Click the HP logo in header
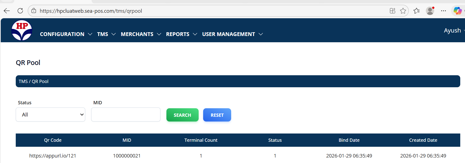Image resolution: width=465 pixels, height=163 pixels. pyautogui.click(x=22, y=30)
